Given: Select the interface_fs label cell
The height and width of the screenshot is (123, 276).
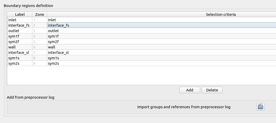Looking at the screenshot, I should click(20, 25).
